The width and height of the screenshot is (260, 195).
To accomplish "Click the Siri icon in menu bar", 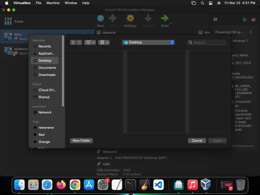I will point(219,3).
